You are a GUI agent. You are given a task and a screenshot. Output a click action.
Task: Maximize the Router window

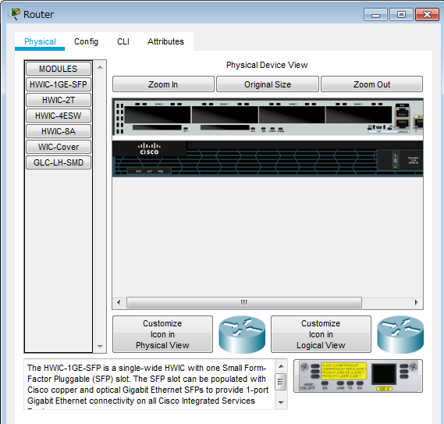click(401, 15)
